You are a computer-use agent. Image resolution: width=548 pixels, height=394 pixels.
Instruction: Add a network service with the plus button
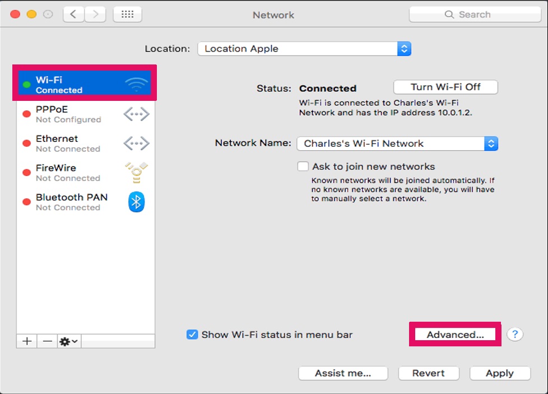(x=27, y=341)
